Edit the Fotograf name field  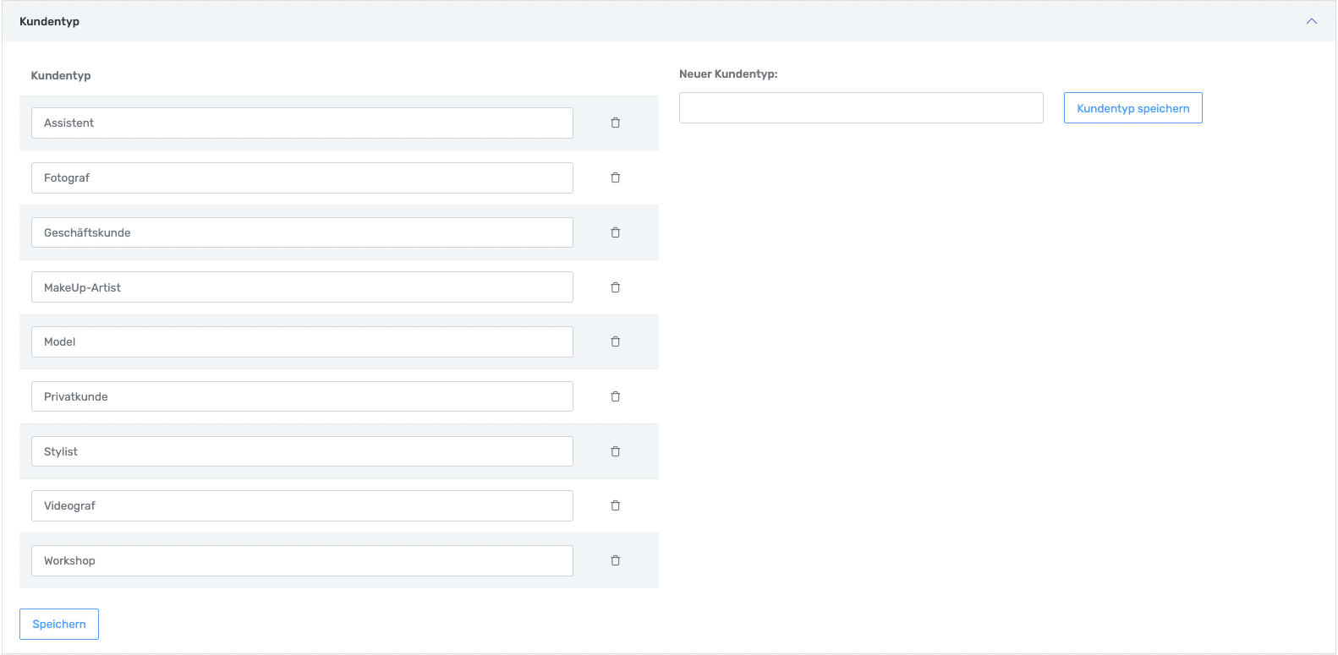(x=302, y=177)
